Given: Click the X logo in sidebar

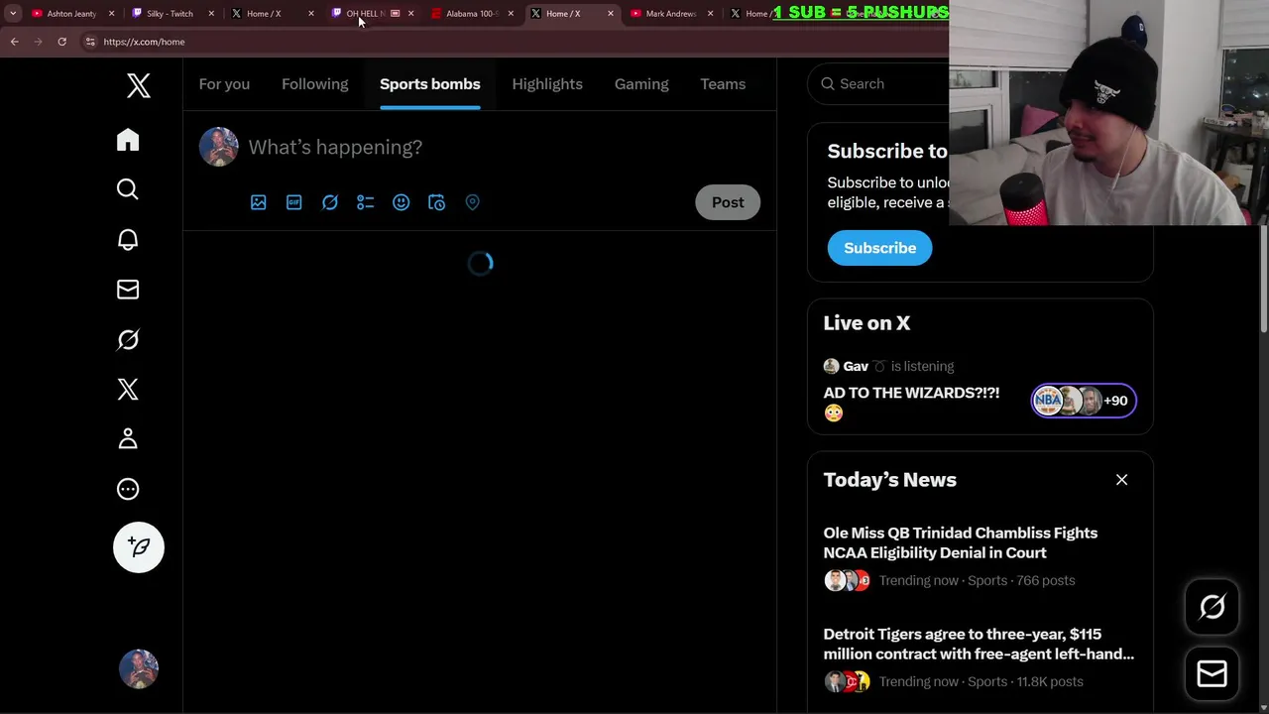Looking at the screenshot, I should coord(139,86).
